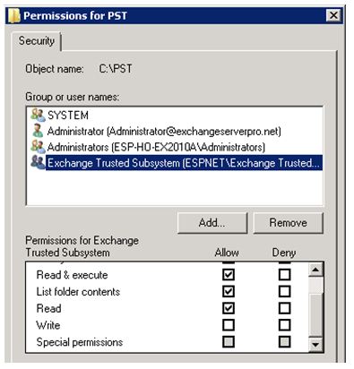Click the Add... button
Image resolution: width=354 pixels, height=369 pixels.
tap(212, 223)
